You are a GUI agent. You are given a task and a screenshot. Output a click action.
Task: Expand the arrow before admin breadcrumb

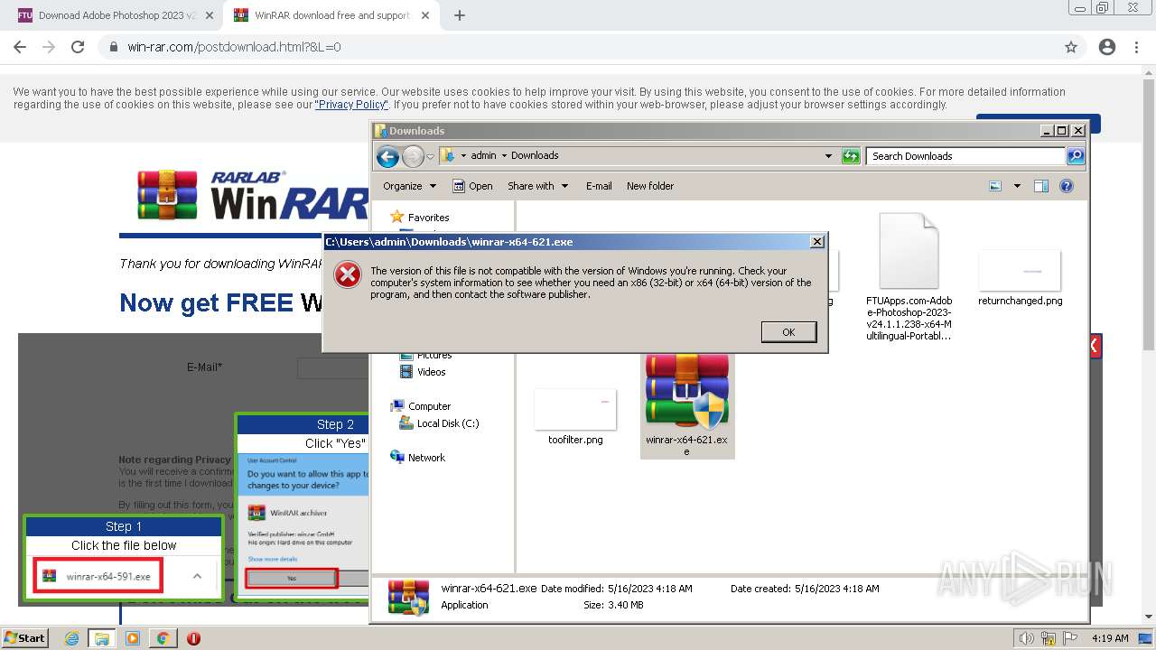click(463, 155)
